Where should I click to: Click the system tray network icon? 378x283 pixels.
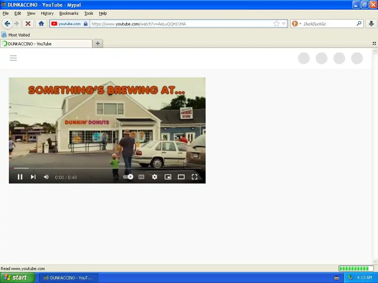350,278
